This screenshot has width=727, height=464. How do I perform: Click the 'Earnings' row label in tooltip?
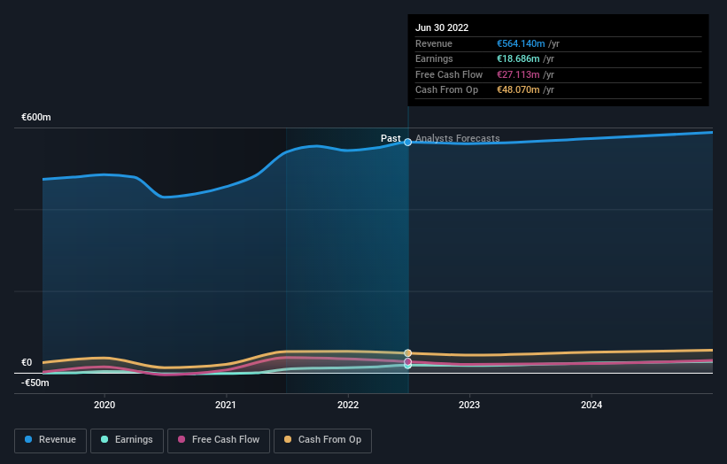coord(434,58)
